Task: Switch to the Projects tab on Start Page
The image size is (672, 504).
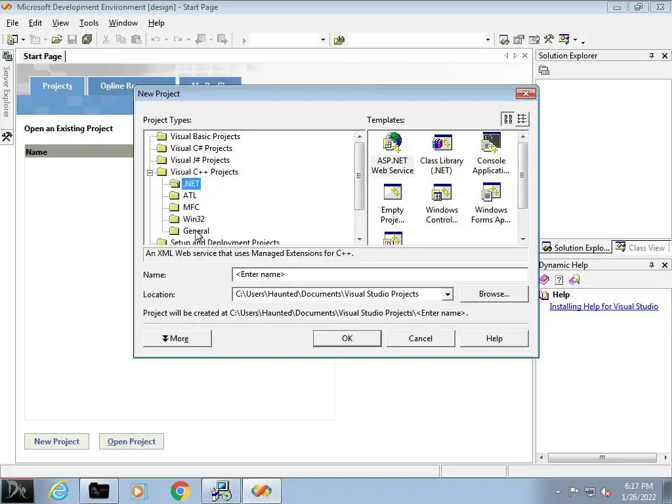Action: click(57, 86)
